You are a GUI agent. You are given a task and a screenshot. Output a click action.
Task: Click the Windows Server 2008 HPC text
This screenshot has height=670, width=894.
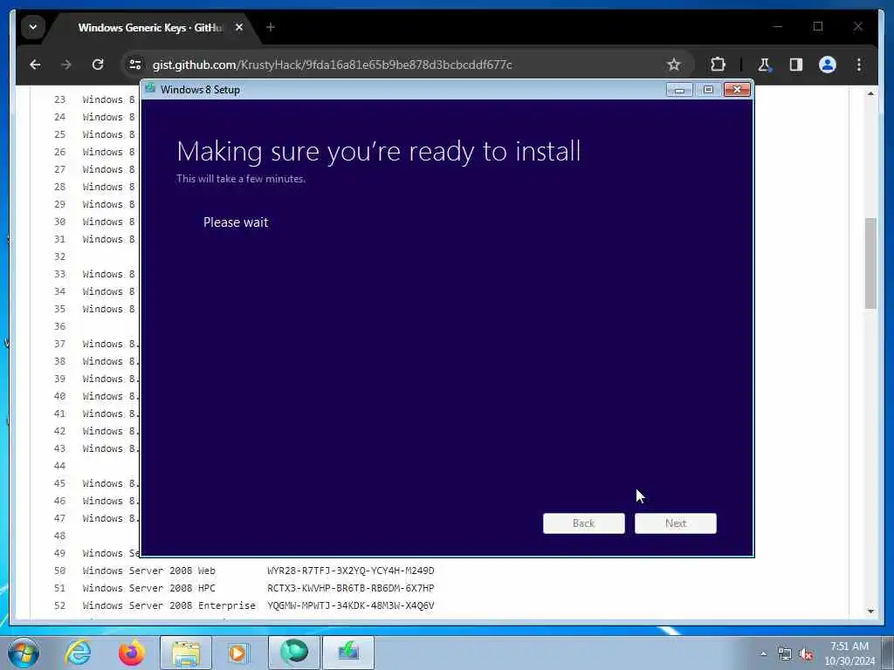(x=148, y=588)
